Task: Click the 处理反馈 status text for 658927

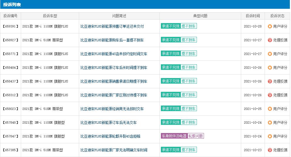Action: [x=280, y=40]
